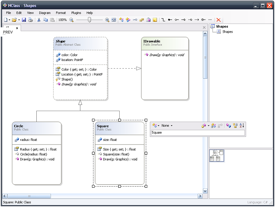
Task: Cut the selection with the scissors icon
Action: 39,20
